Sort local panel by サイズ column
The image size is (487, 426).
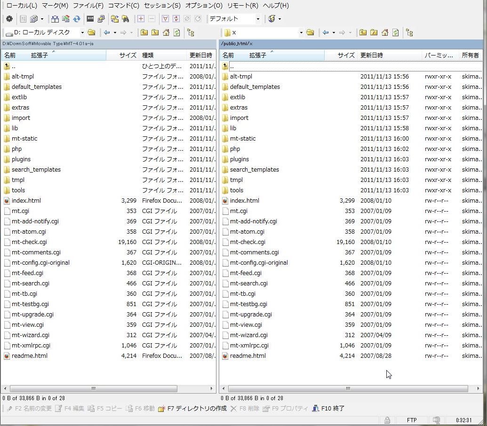122,55
